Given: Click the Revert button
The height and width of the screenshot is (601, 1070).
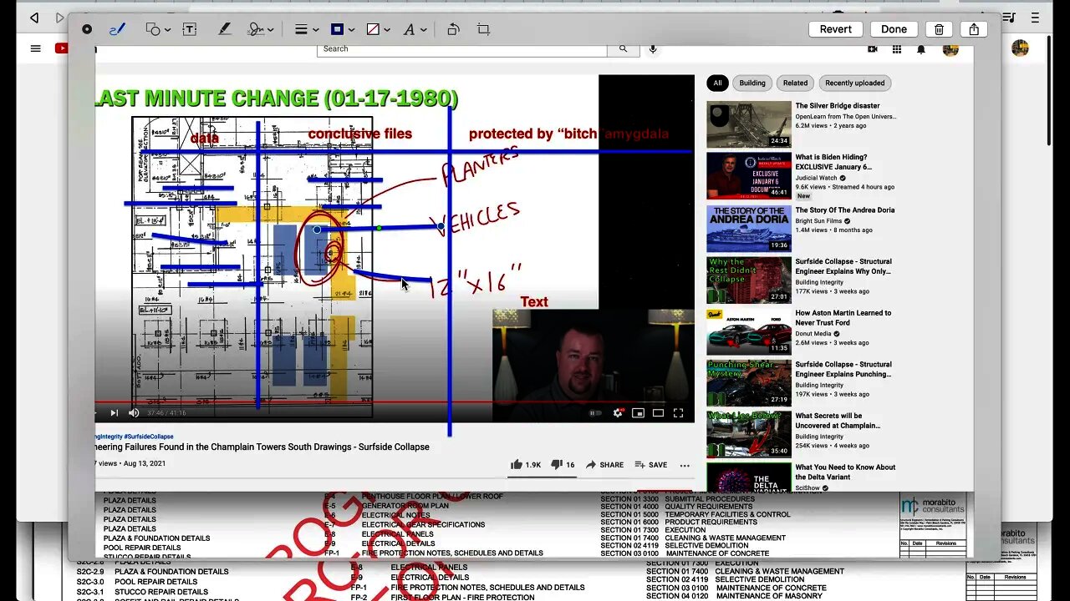Looking at the screenshot, I should (x=835, y=29).
